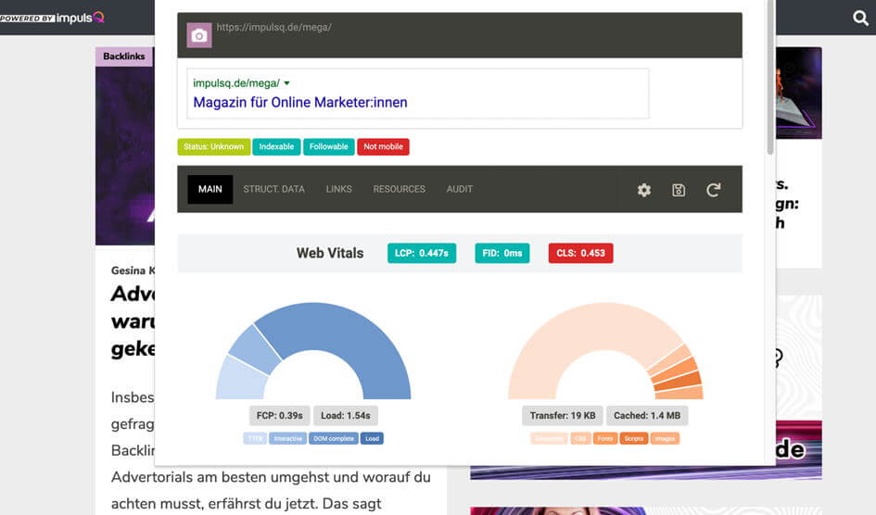Expand the green arrow beside impulsq.de/mega/
Viewport: 876px width, 515px height.
[x=286, y=83]
